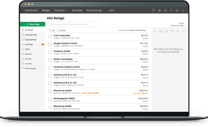Viewport: 208px width, 127px height.
Task: Click the Export link
Action: pos(182,23)
